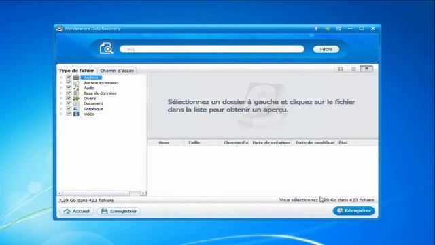435x245 pixels.
Task: Click the Base de données icon
Action: (x=76, y=93)
